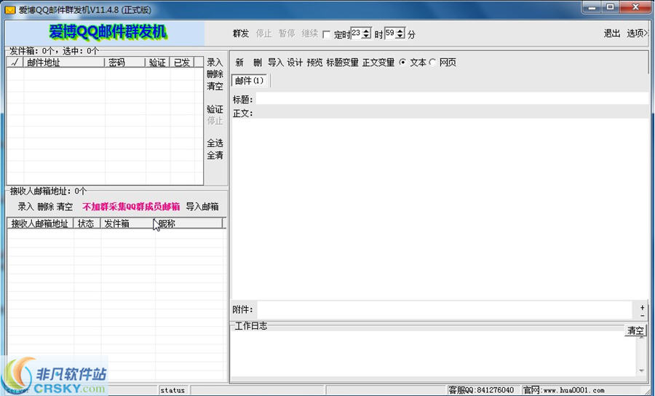Click 导入 in the mail editor toolbar
This screenshot has width=655, height=396.
[276, 63]
